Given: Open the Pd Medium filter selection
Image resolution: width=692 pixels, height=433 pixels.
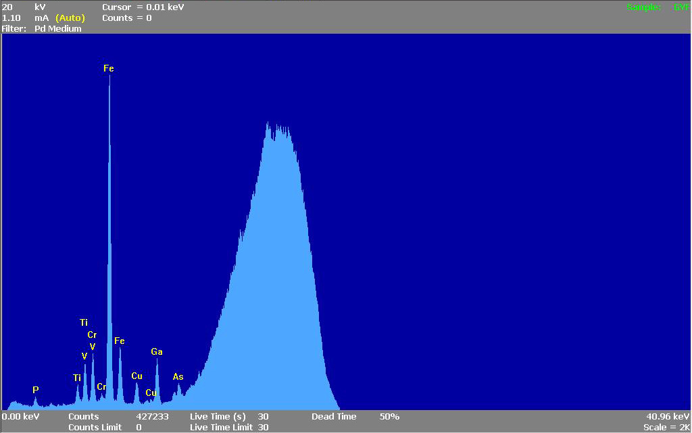Looking at the screenshot, I should 57,29.
